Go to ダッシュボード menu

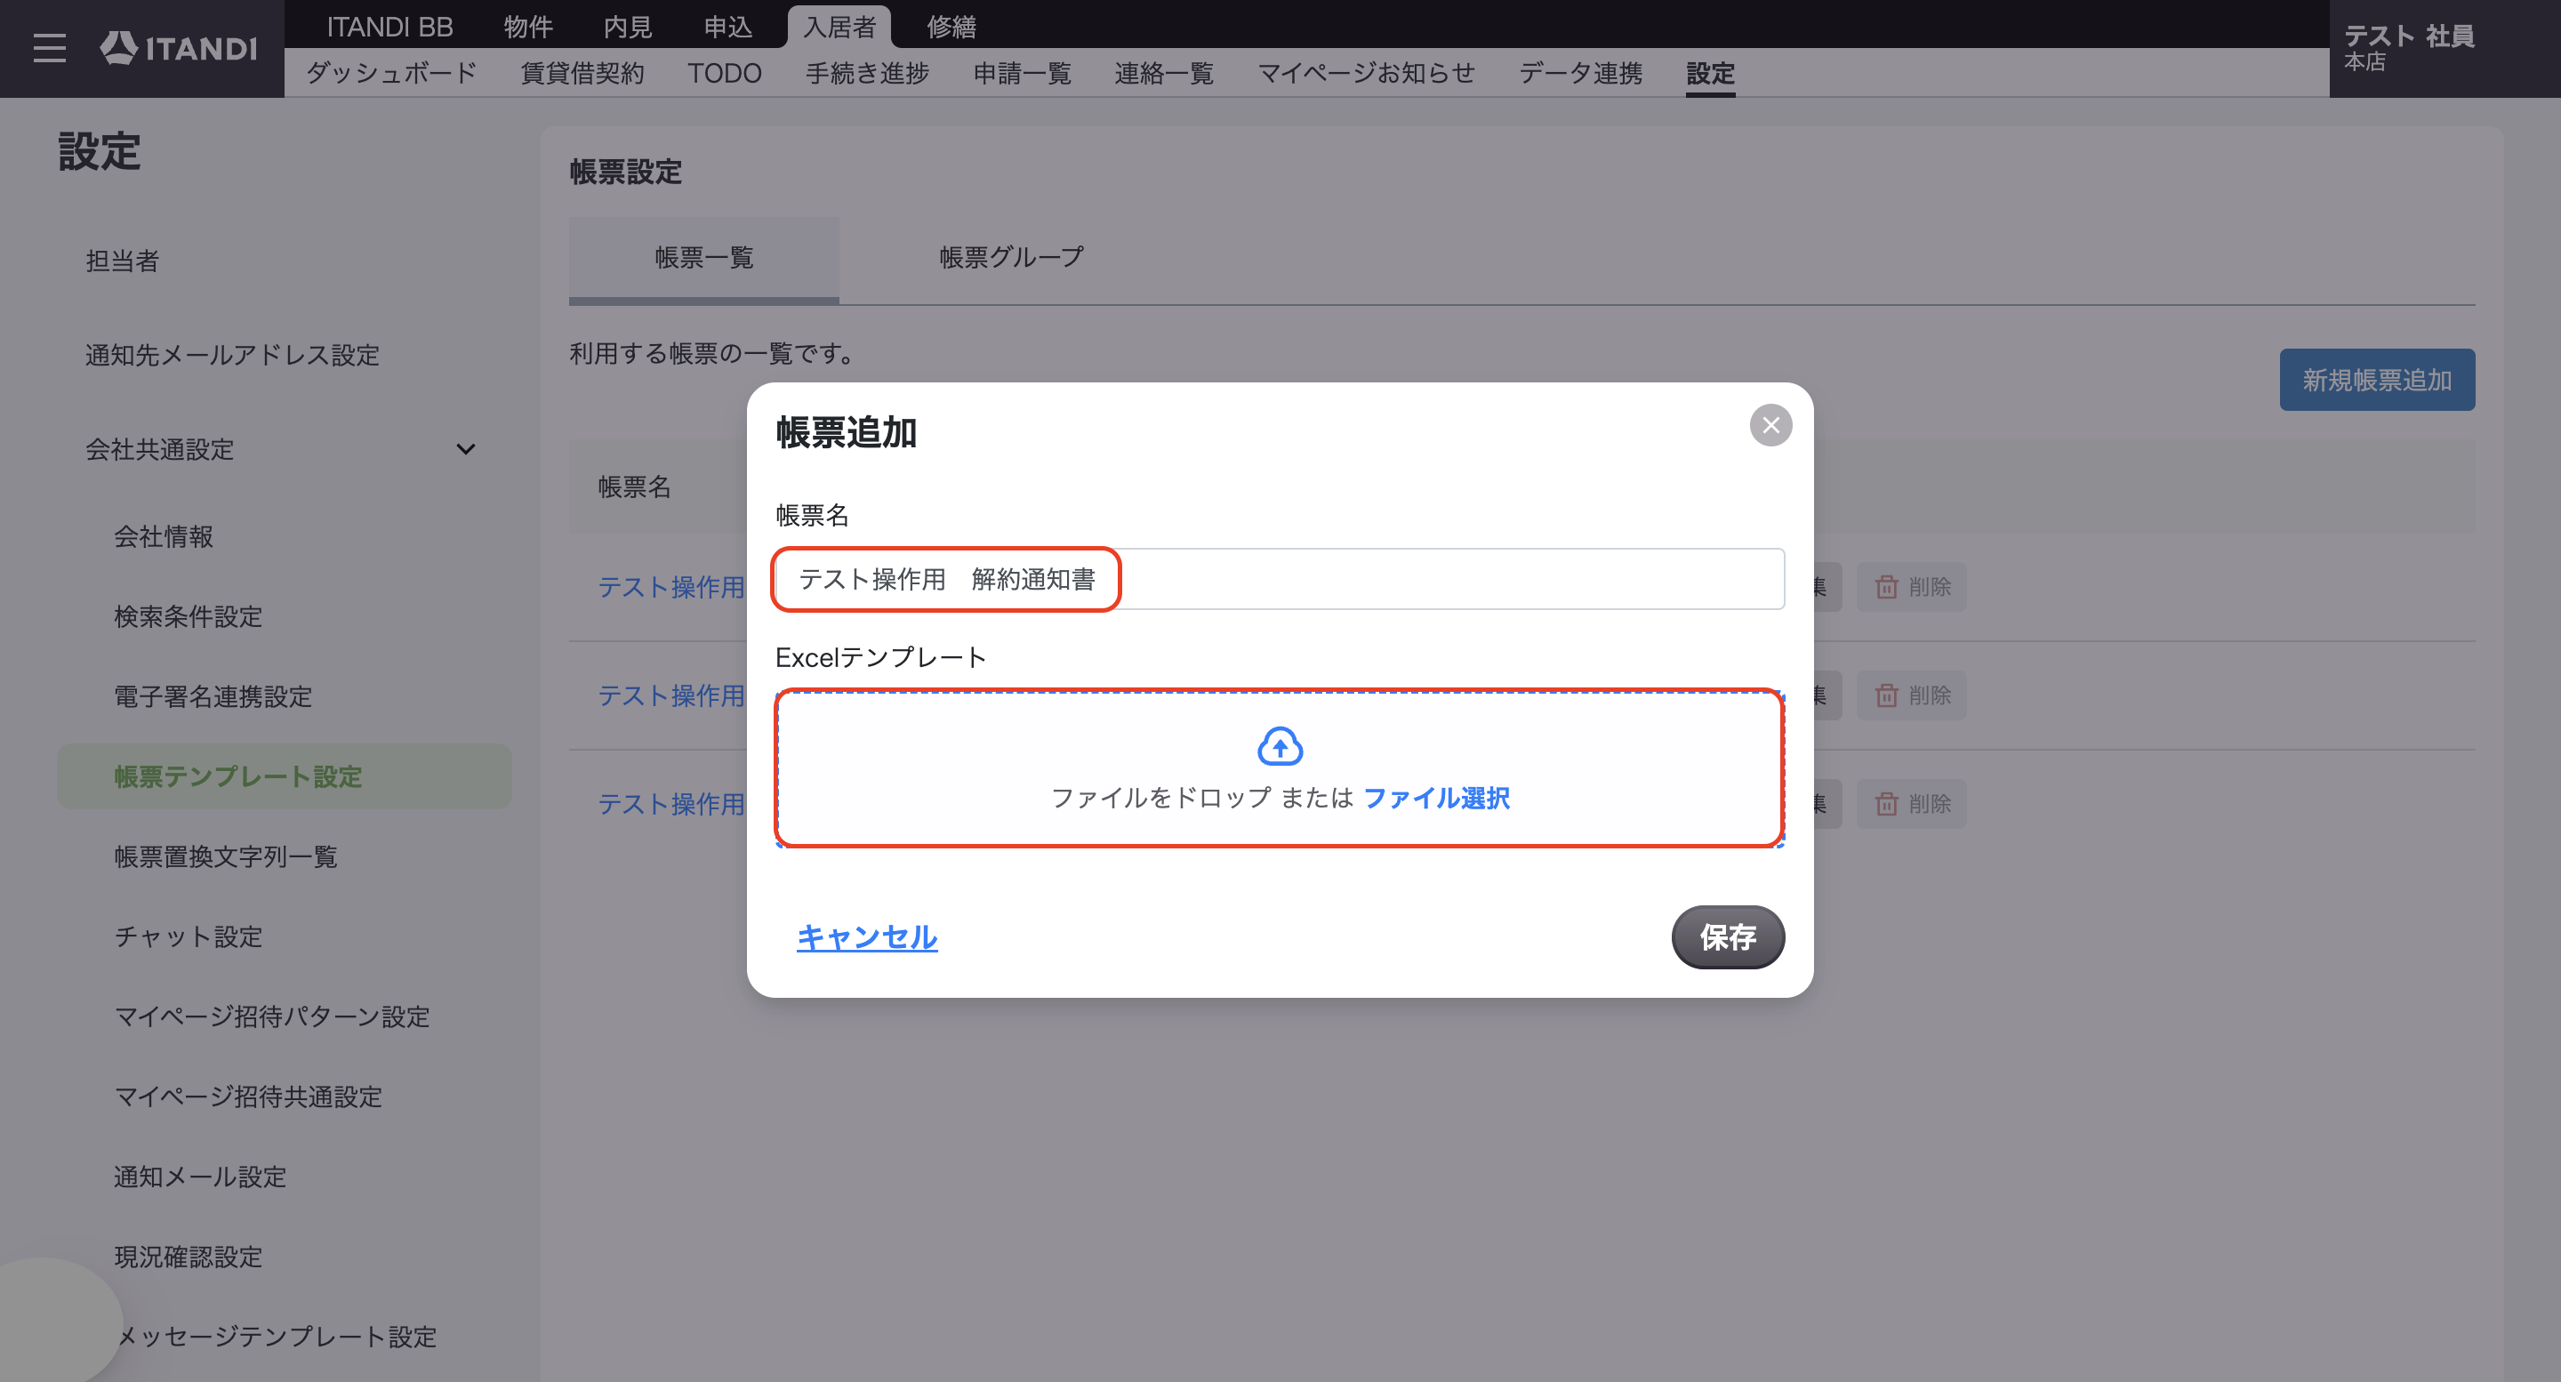click(x=391, y=73)
